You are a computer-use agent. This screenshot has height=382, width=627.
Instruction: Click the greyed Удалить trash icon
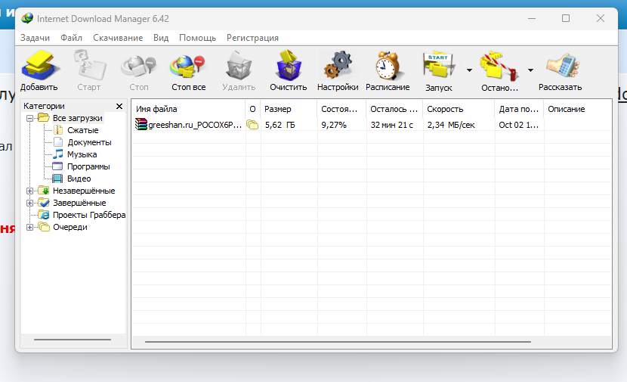point(239,65)
